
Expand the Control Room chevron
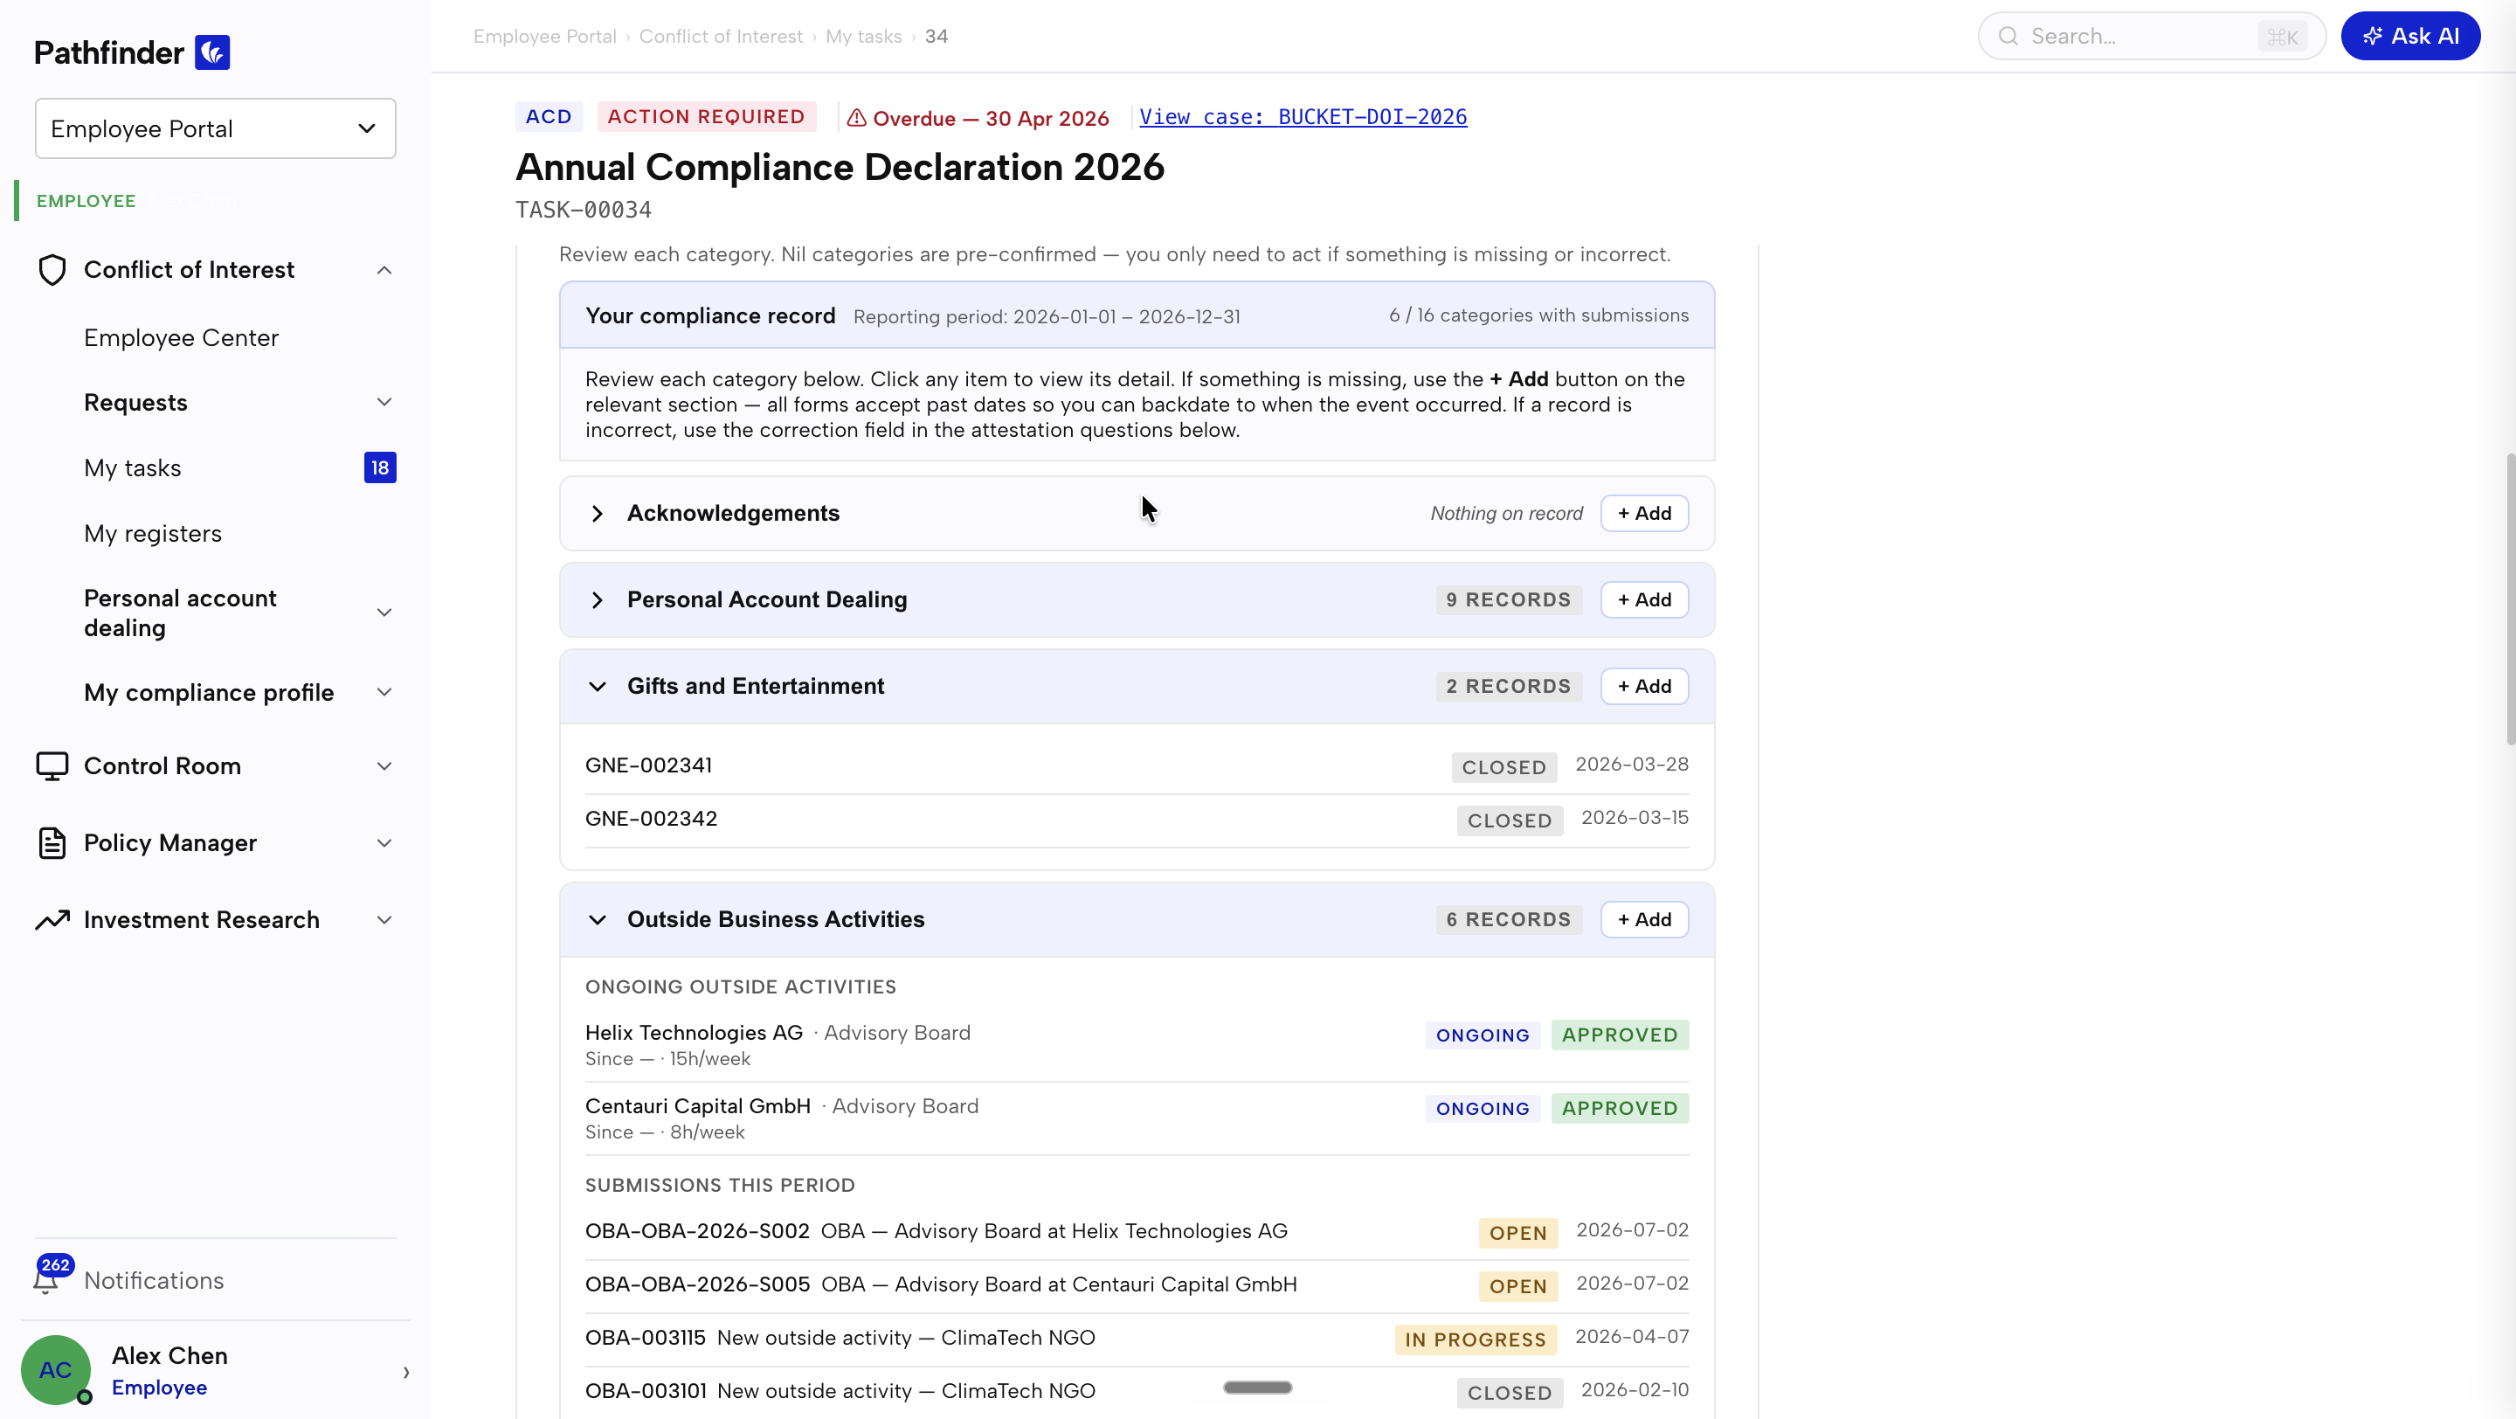click(384, 766)
